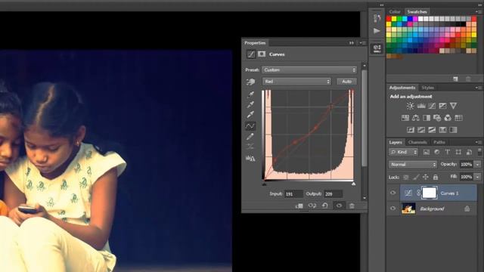484x272 pixels.
Task: Click the smooth curve values icon
Action: [250, 146]
